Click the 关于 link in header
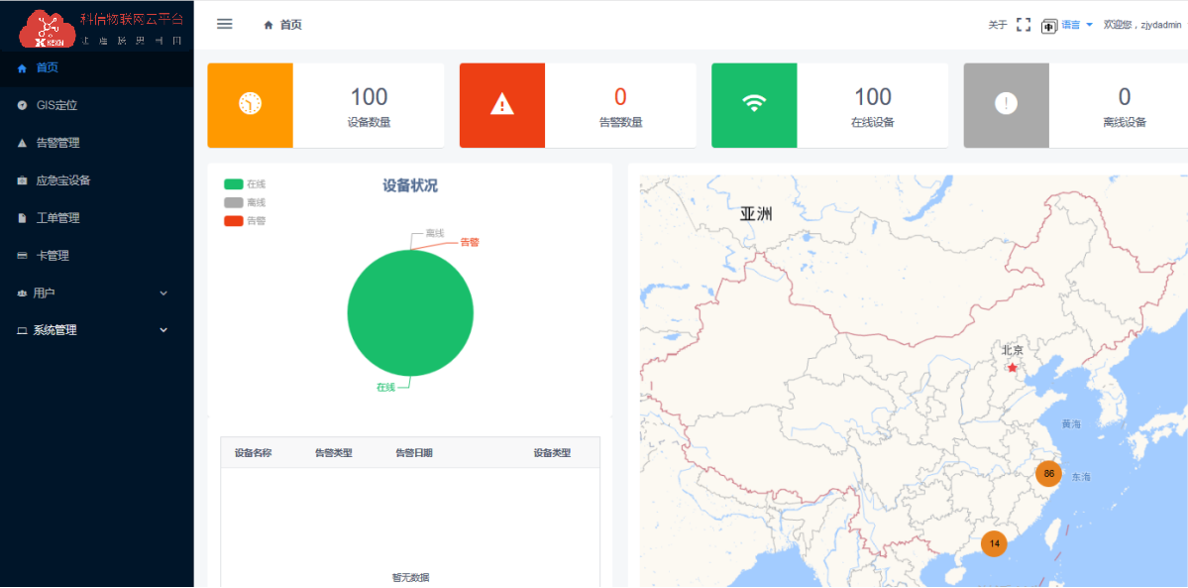Image resolution: width=1188 pixels, height=588 pixels. pos(997,25)
